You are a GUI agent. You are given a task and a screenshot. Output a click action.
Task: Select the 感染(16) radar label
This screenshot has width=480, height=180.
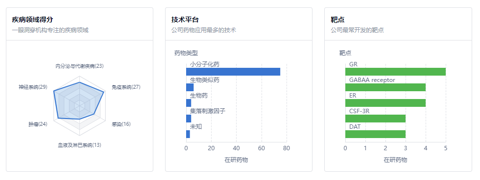point(121,124)
